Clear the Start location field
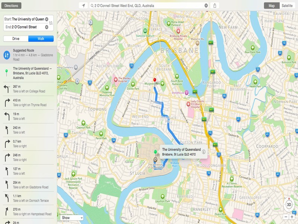 point(47,19)
